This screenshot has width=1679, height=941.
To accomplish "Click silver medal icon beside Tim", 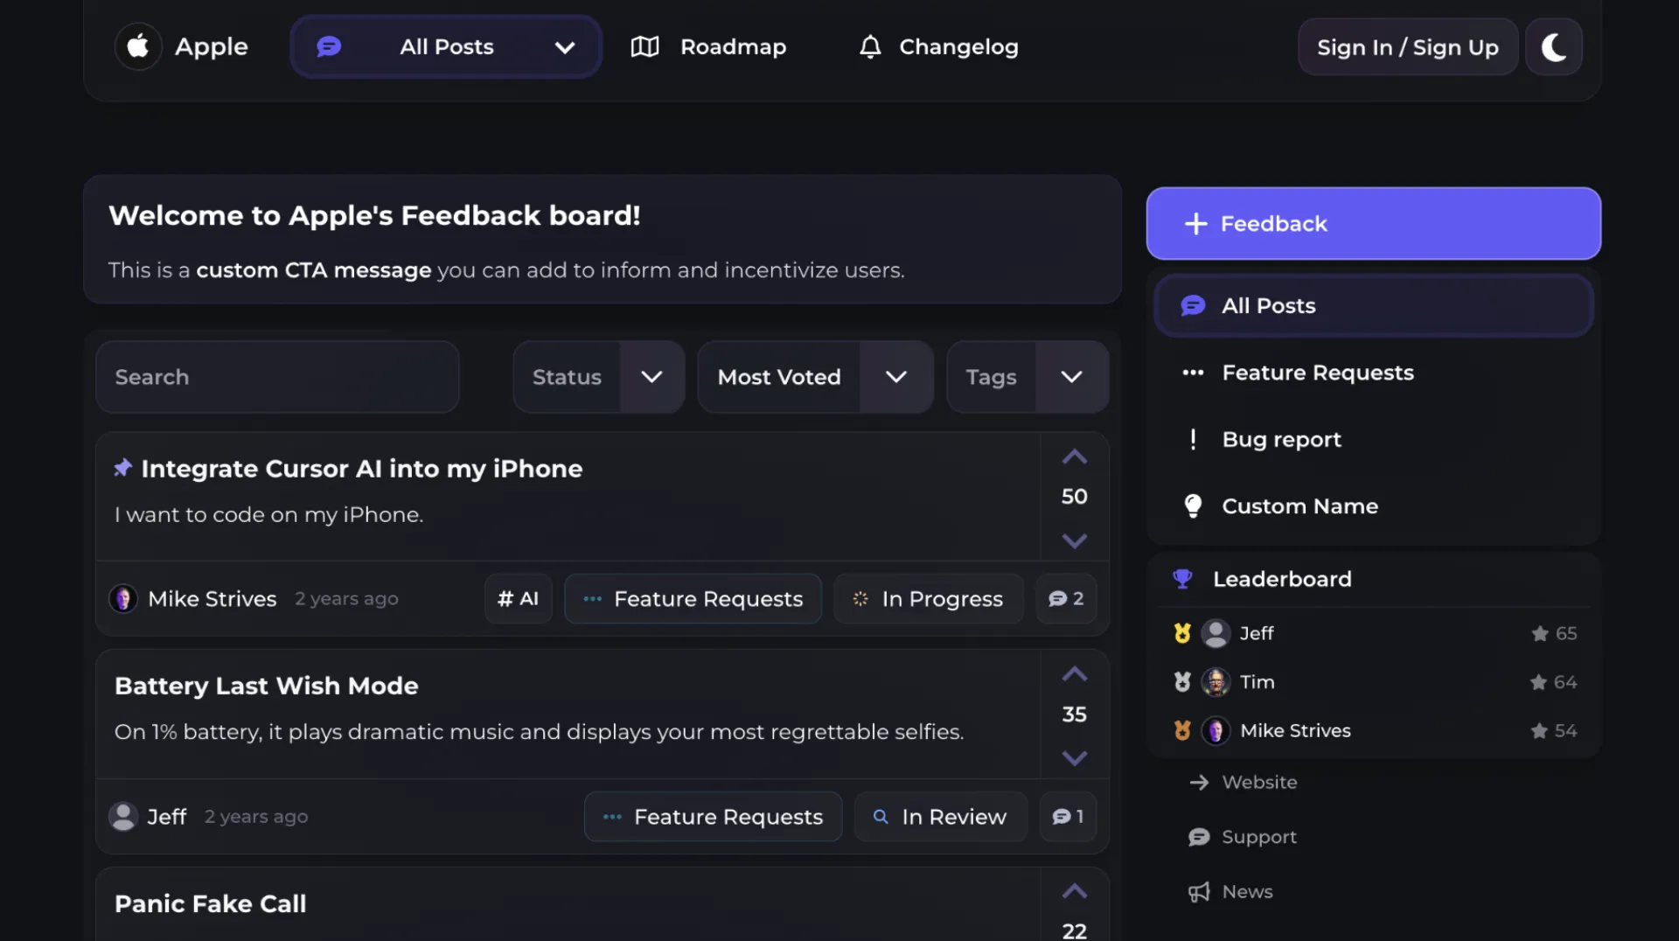I will (1182, 682).
